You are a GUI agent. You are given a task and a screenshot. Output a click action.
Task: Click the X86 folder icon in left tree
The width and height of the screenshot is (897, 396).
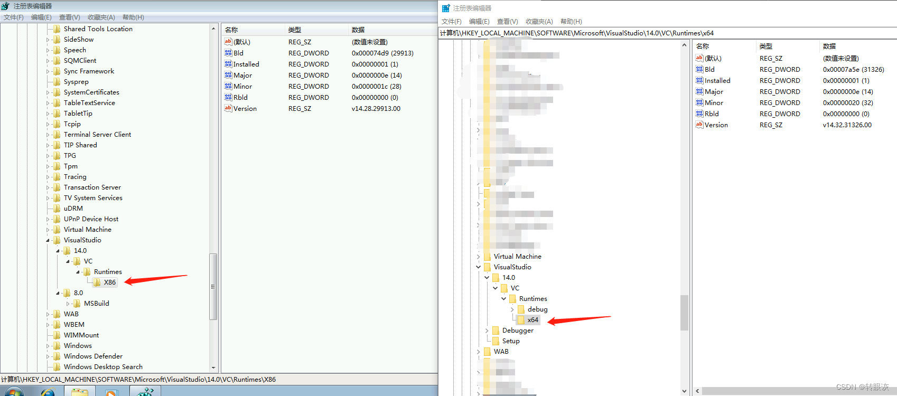click(97, 282)
